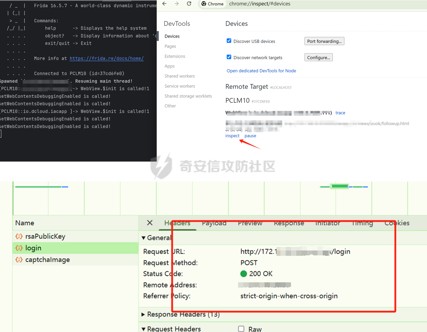This screenshot has width=427, height=332.
Task: Expand the Response Headers (13) section
Action: (143, 314)
